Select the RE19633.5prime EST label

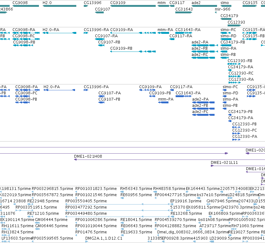click(x=136, y=232)
